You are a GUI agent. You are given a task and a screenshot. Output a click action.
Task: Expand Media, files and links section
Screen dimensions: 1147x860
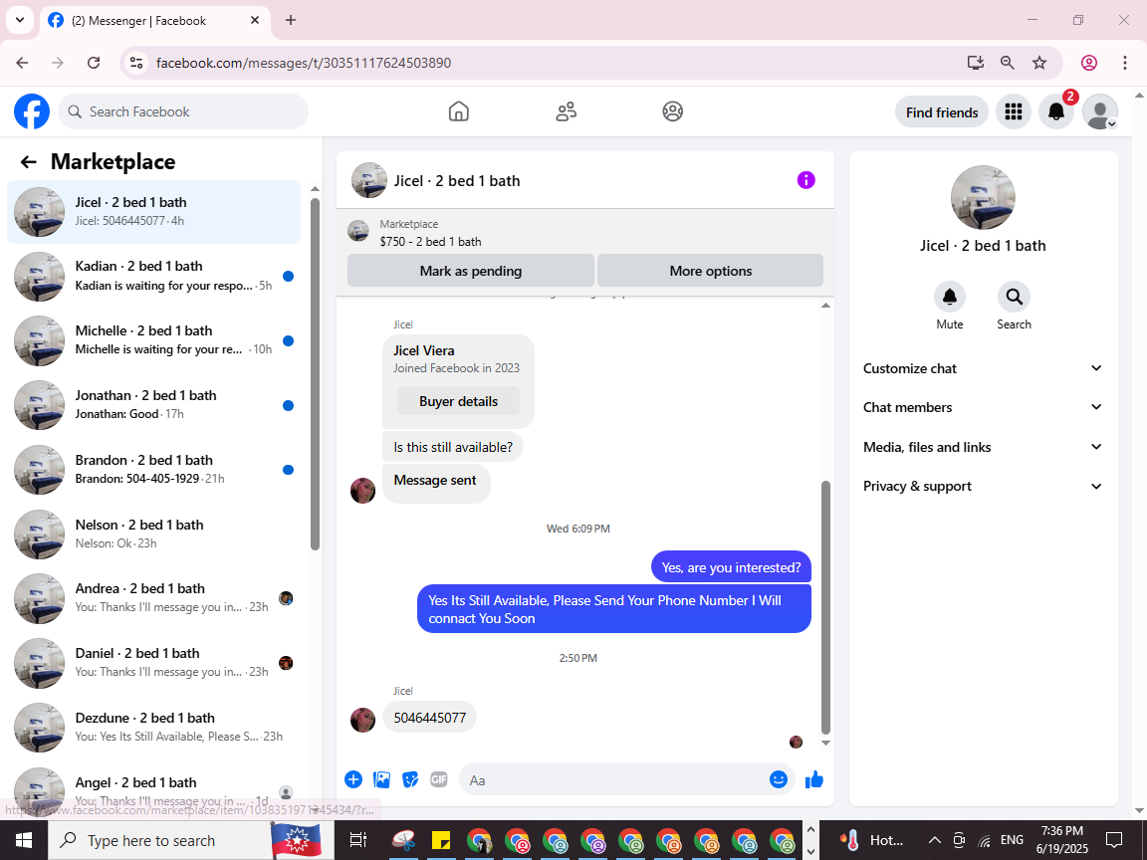pos(983,447)
